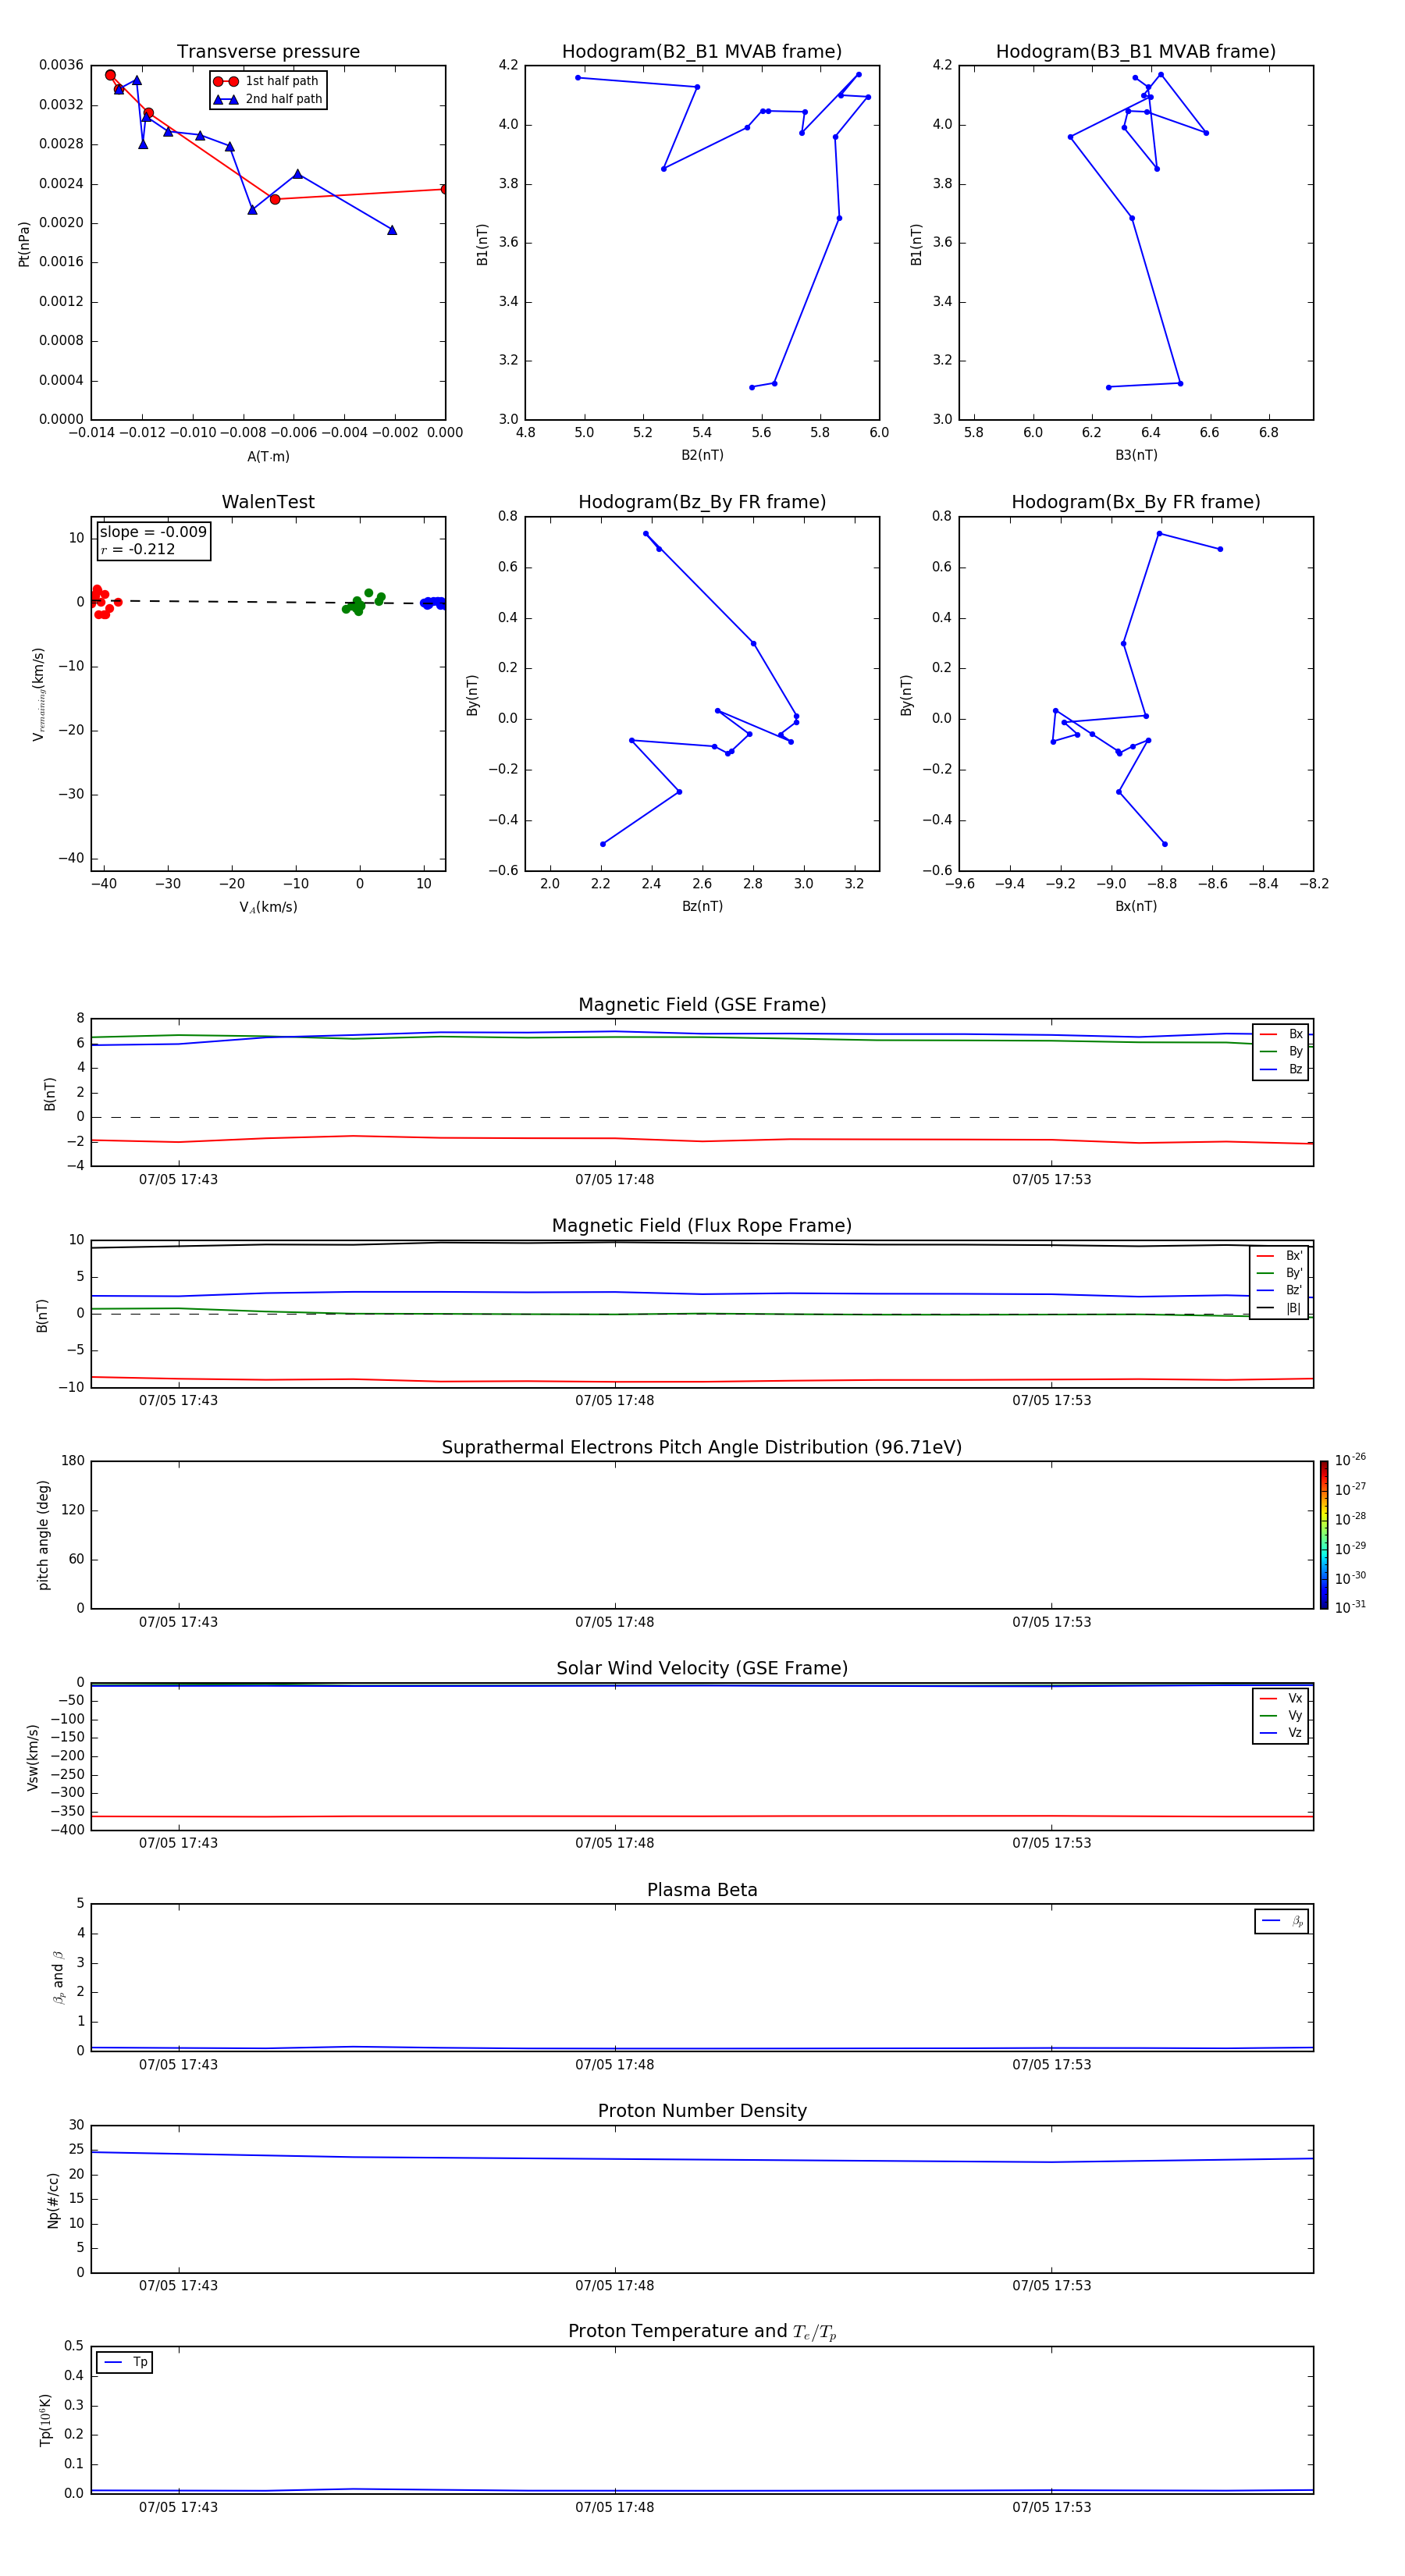1405x2576 pixels.
Task: Click the 'Tp' legend in temperature plot
Action: [125, 2362]
